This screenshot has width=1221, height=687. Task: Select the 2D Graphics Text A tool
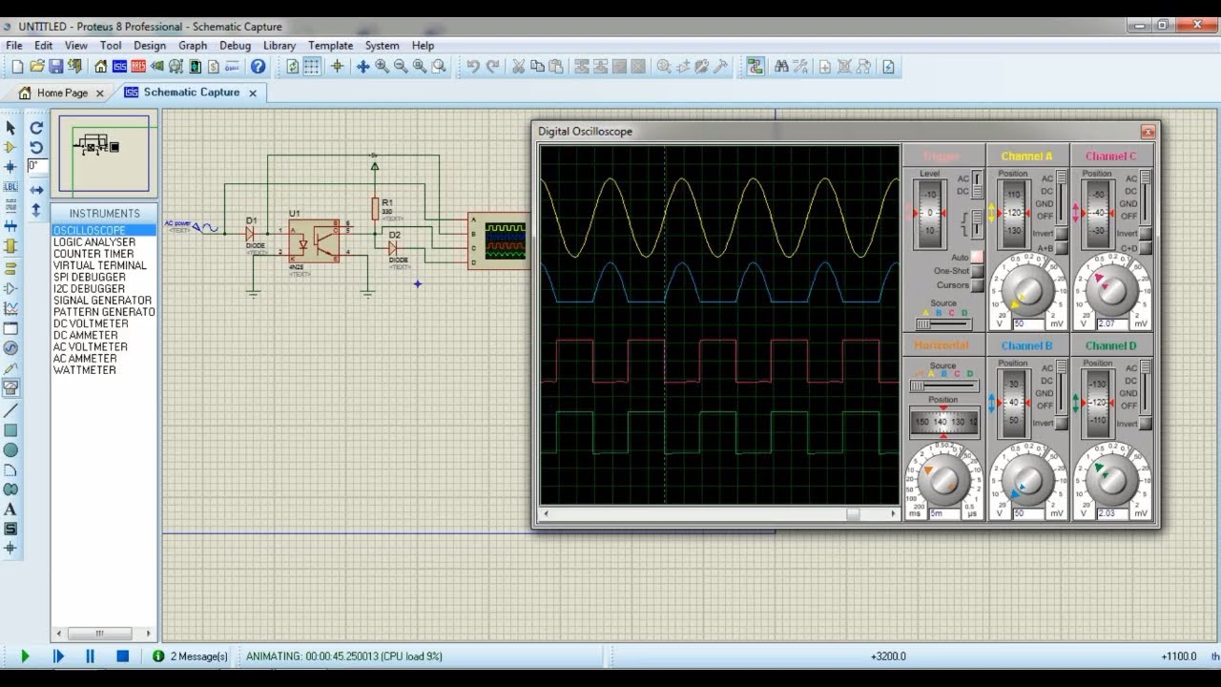pyautogui.click(x=10, y=510)
